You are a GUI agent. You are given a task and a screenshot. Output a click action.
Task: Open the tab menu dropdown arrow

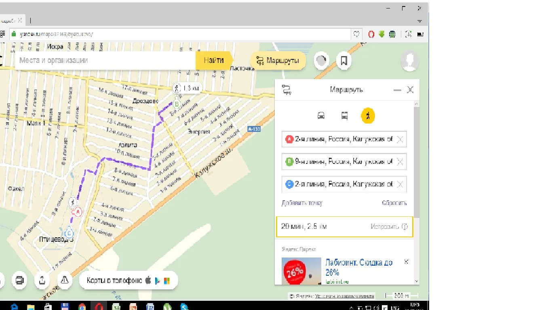point(420,21)
